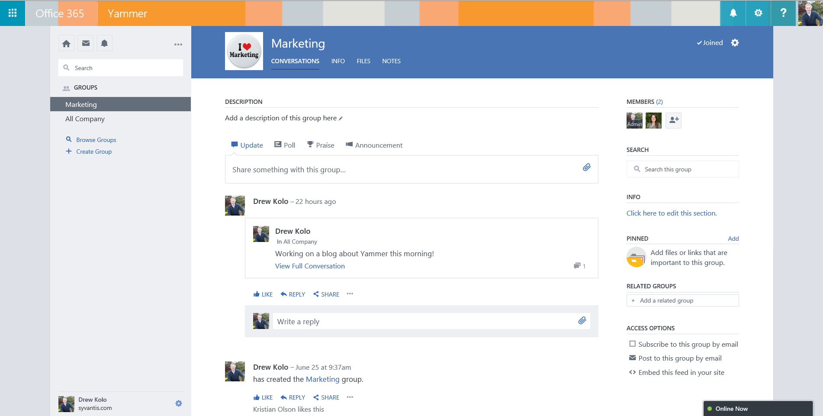Open members count (2) link

659,102
